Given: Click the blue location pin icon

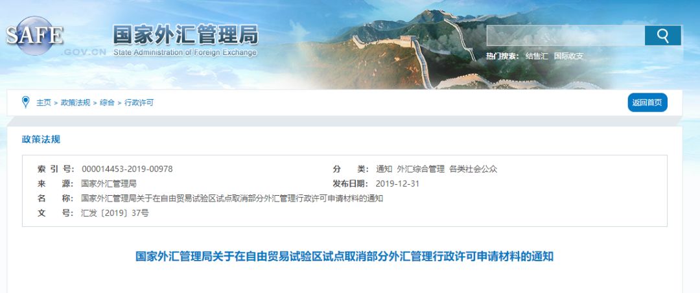Looking at the screenshot, I should tap(26, 102).
